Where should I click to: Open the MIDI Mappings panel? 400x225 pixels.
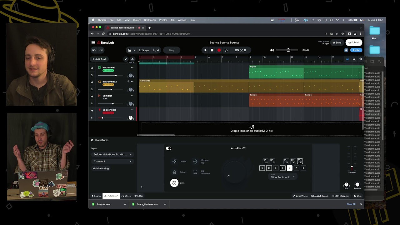coord(341,196)
